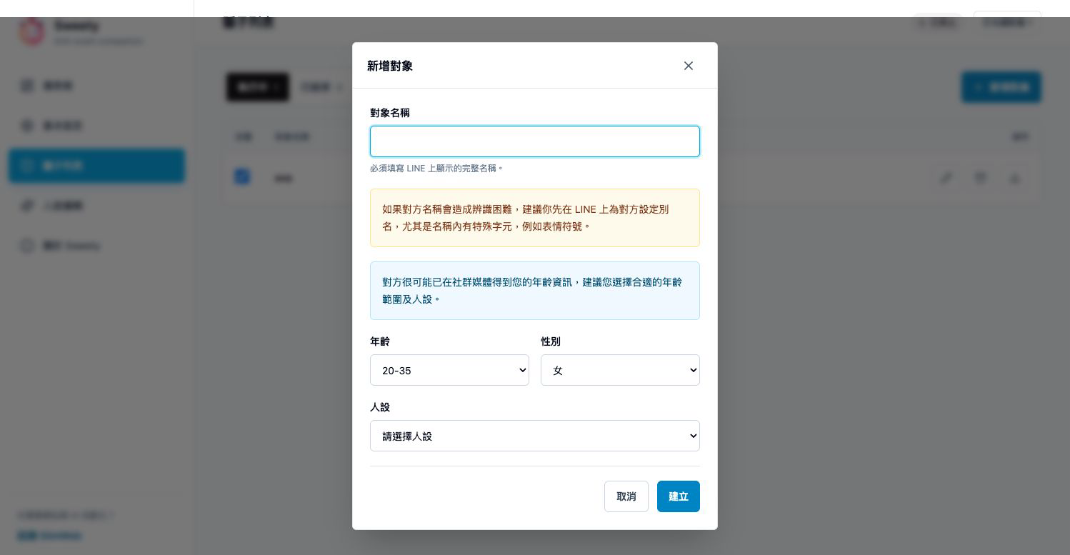Select the highlighted blue sidebar menu item
Image resolution: width=1070 pixels, height=555 pixels.
pos(96,166)
